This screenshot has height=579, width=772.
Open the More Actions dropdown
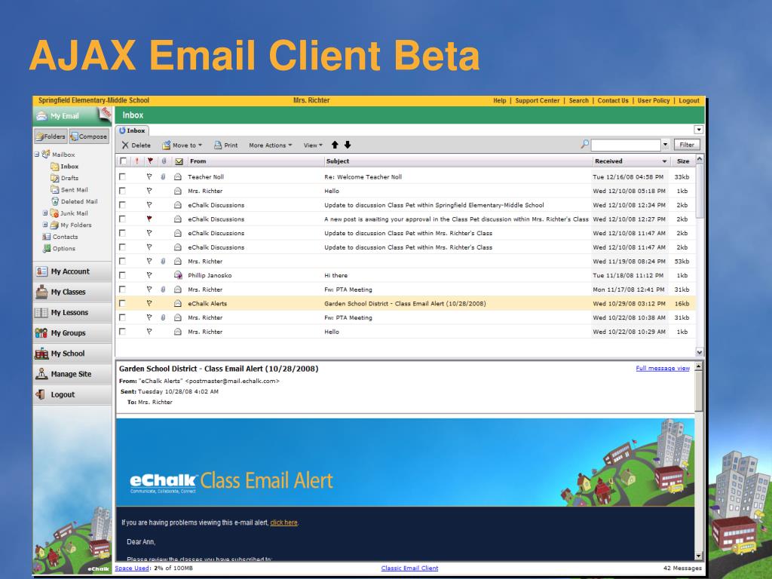(x=271, y=146)
